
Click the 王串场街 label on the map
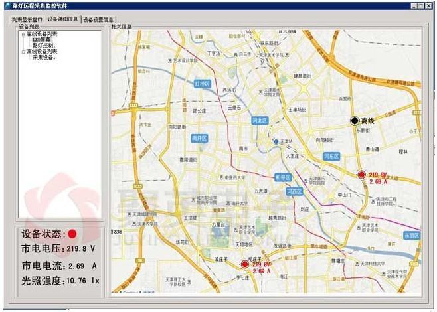tap(298, 110)
